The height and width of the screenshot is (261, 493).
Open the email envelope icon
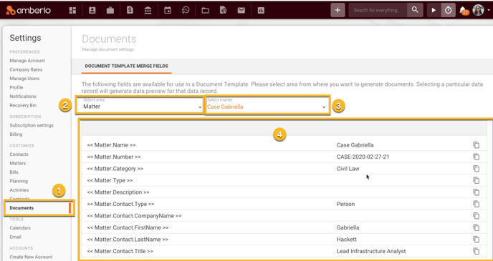(241, 10)
